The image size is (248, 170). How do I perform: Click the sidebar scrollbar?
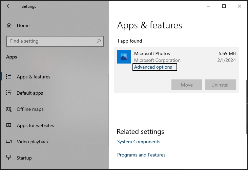click(108, 110)
